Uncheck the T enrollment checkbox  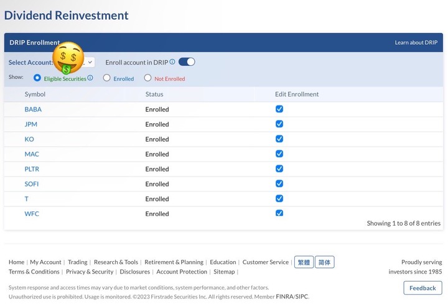coord(279,198)
